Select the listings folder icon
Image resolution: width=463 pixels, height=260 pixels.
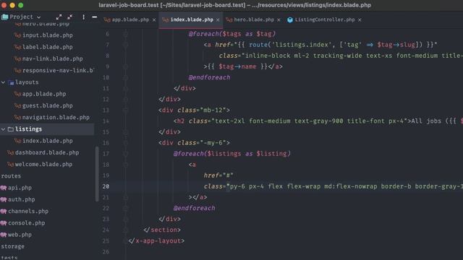[x=11, y=129]
